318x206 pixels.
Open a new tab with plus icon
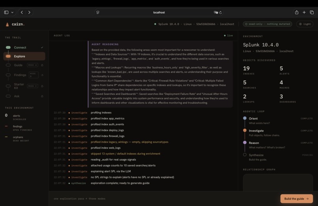304,12
